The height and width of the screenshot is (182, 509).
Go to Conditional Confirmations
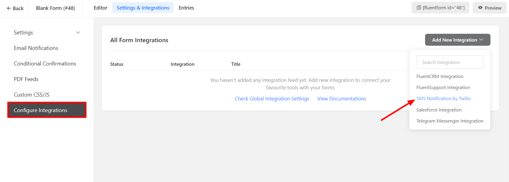[45, 64]
